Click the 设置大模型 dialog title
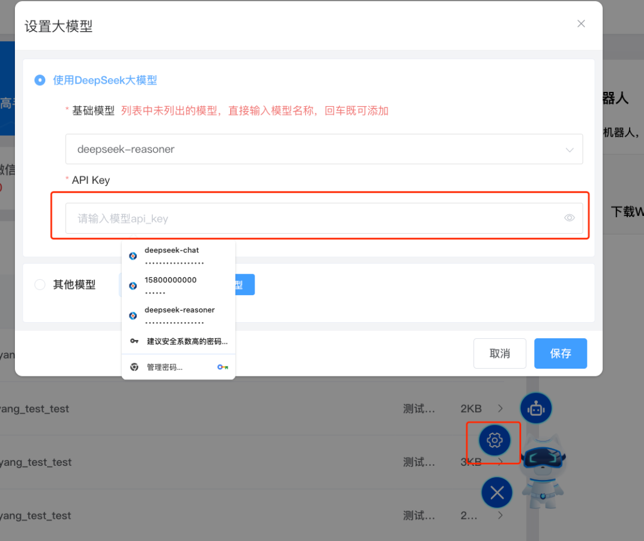Viewport: 644px width, 541px height. [58, 26]
